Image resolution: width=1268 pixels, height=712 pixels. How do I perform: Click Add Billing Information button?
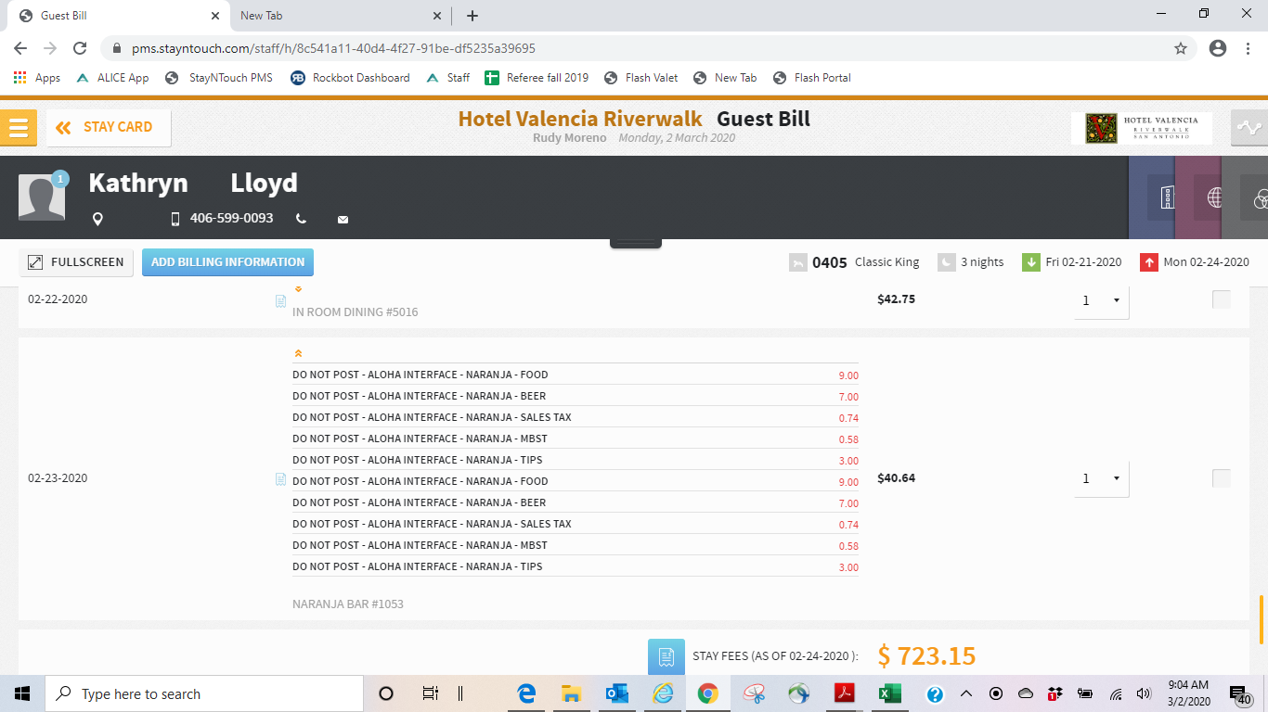[x=227, y=262]
